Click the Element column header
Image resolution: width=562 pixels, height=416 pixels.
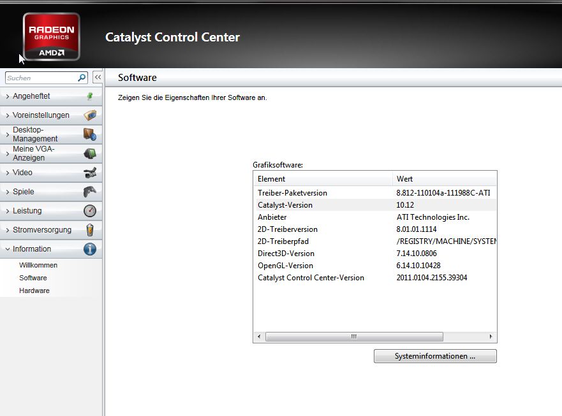pyautogui.click(x=323, y=179)
